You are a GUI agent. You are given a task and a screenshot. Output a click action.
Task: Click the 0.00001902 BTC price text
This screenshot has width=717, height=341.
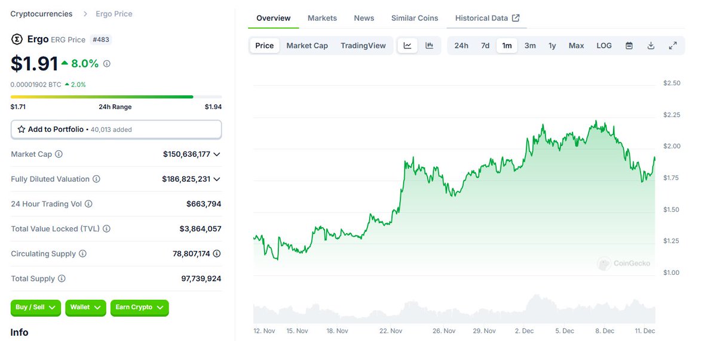36,85
